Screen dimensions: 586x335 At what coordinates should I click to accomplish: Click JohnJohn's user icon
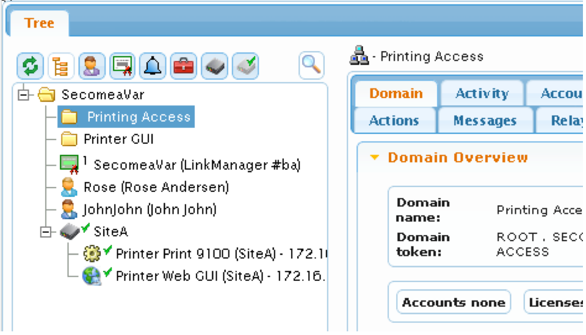[x=69, y=210]
